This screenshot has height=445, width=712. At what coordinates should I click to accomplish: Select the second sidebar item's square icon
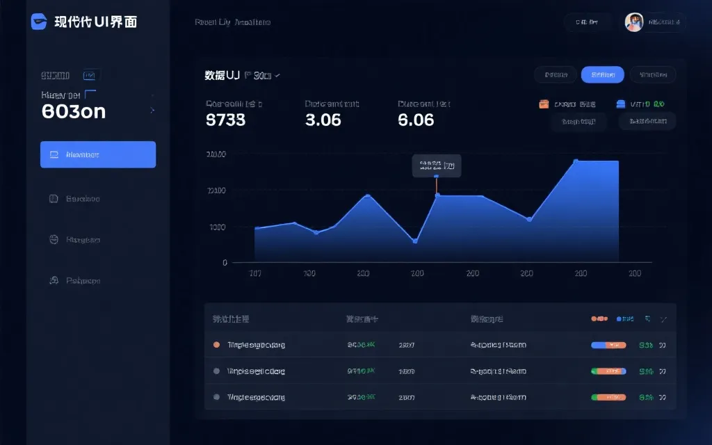[x=54, y=199]
